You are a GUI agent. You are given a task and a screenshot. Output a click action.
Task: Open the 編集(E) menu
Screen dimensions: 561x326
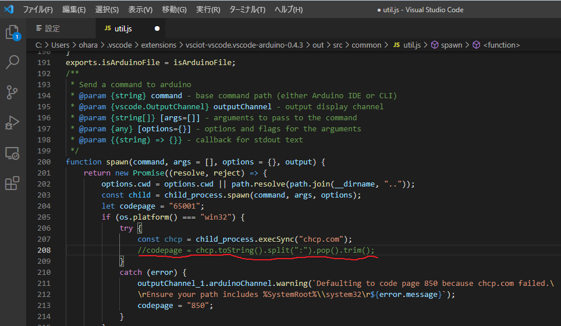(74, 10)
